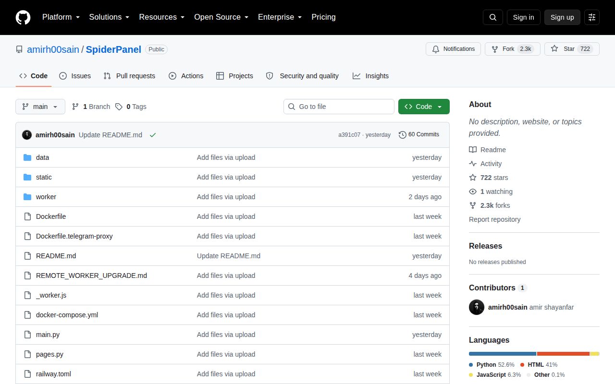The height and width of the screenshot is (384, 615).
Task: Open pages.py file
Action: (49, 354)
